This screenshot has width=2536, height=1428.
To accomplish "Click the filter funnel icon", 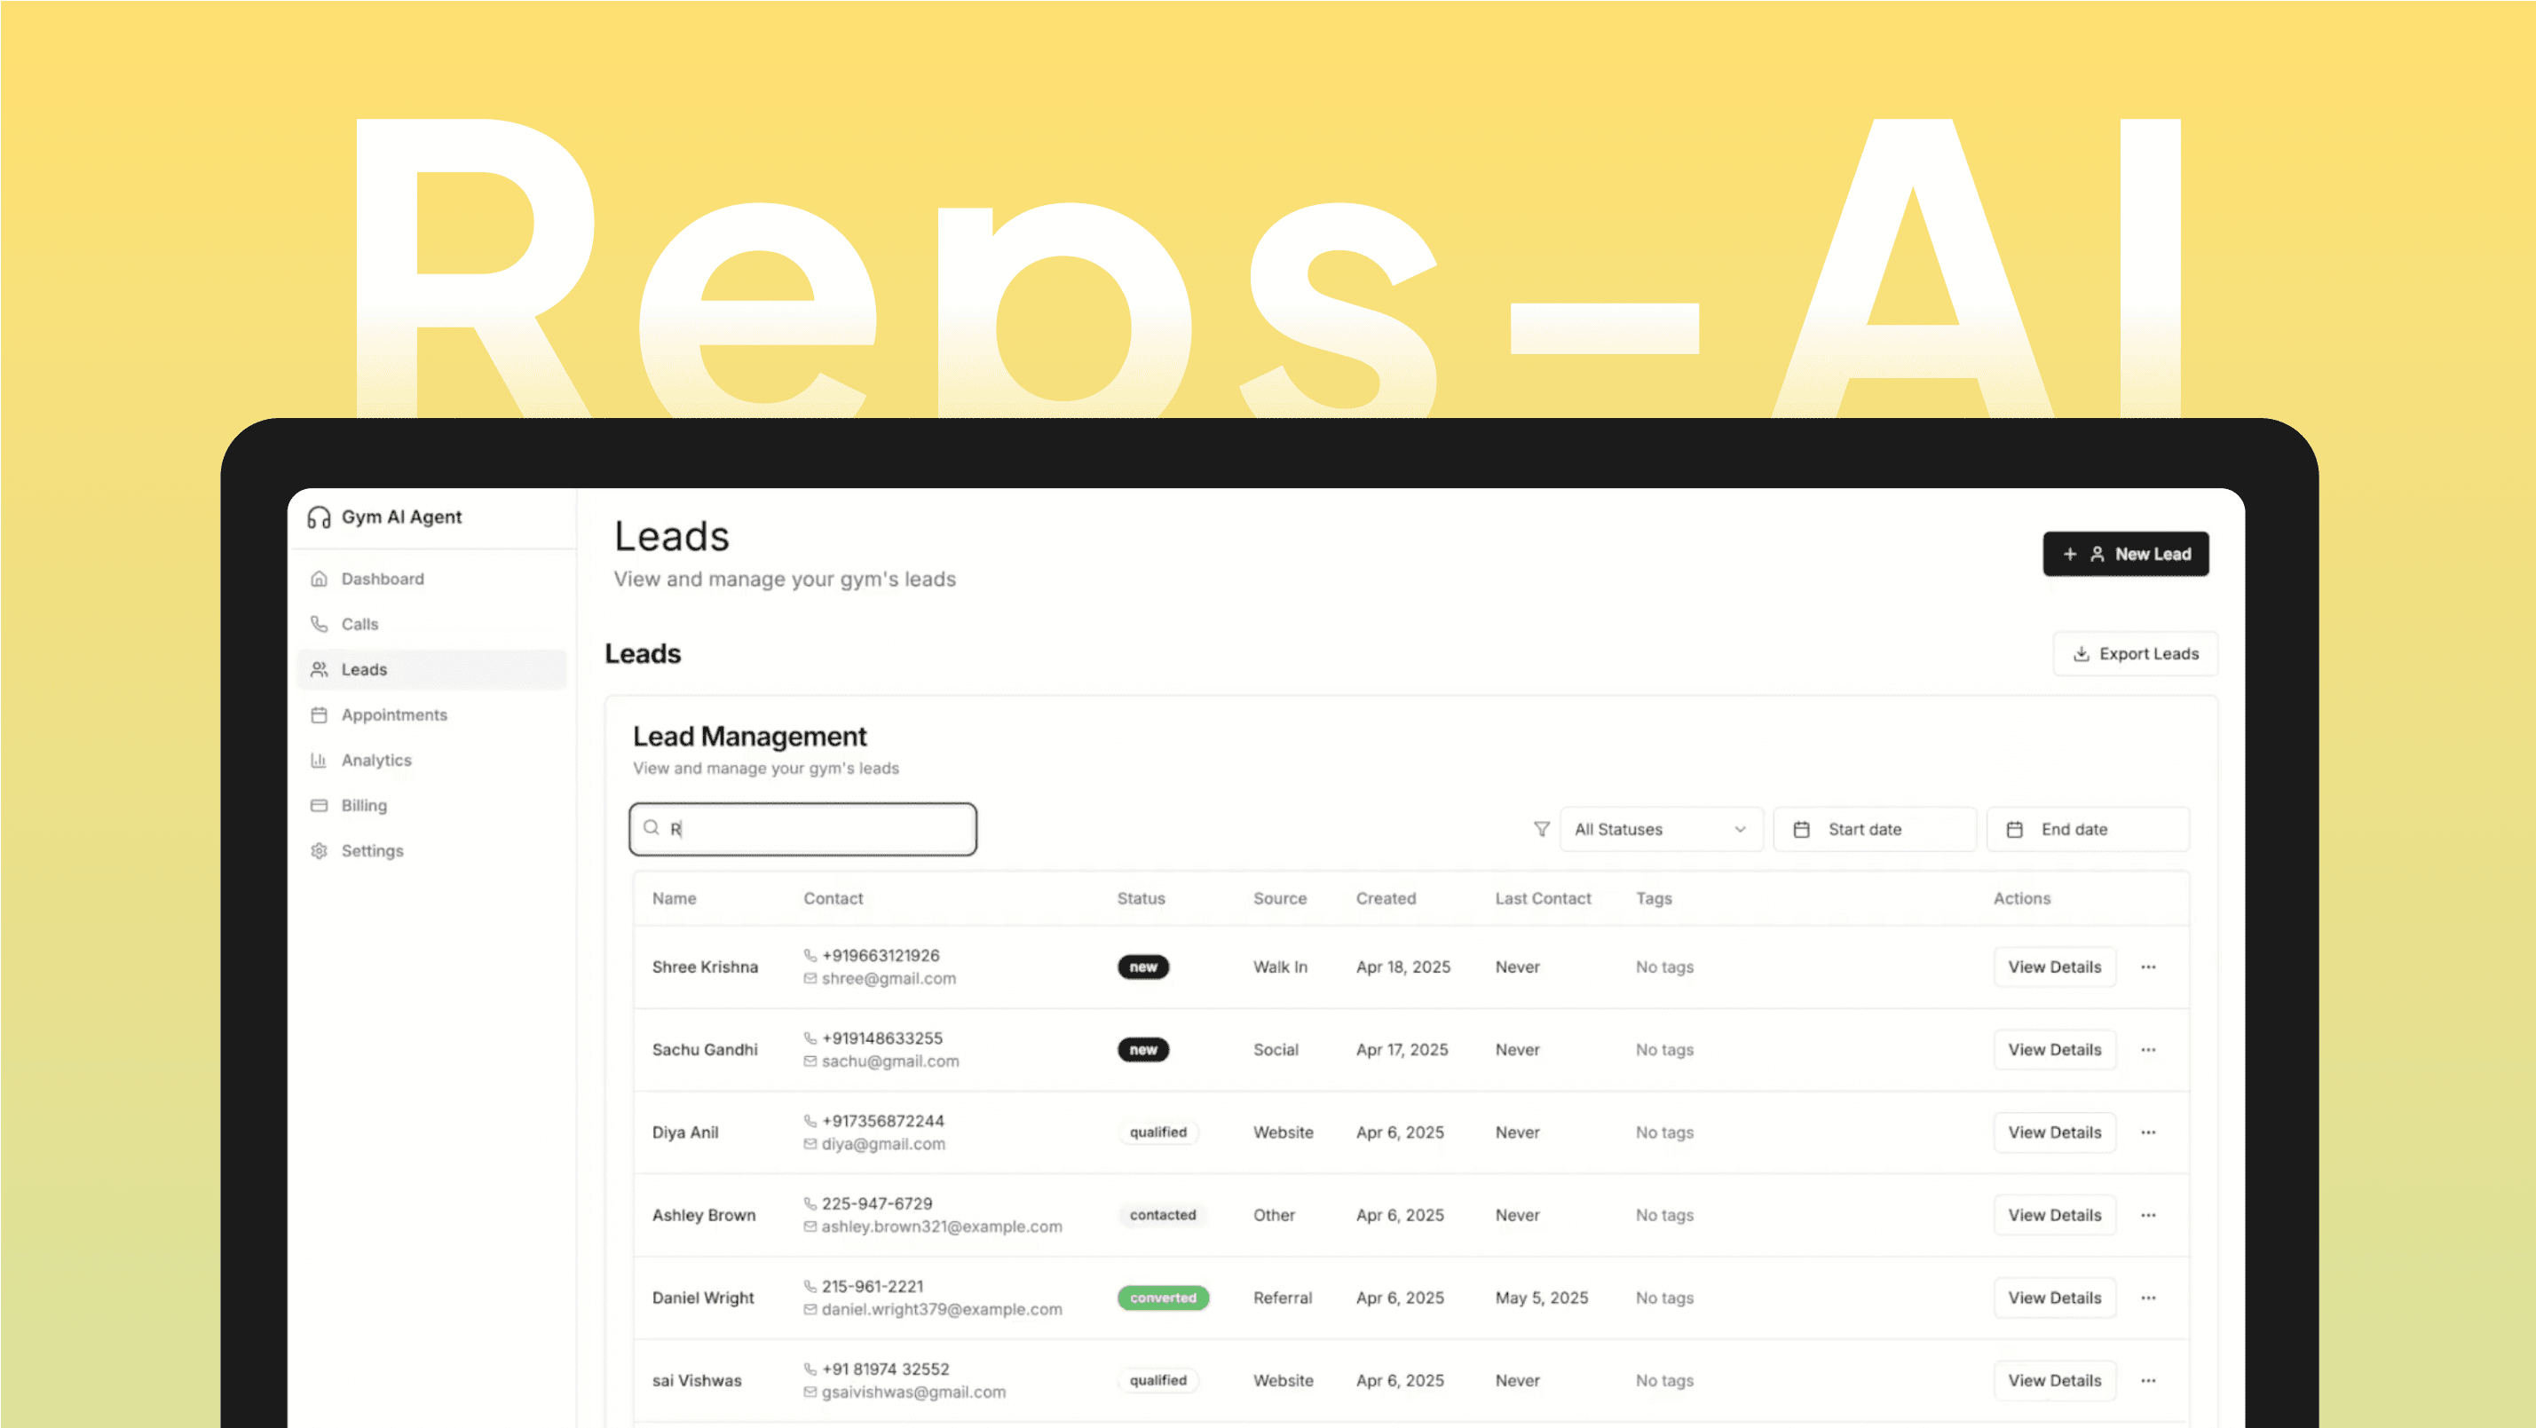I will pyautogui.click(x=1542, y=830).
